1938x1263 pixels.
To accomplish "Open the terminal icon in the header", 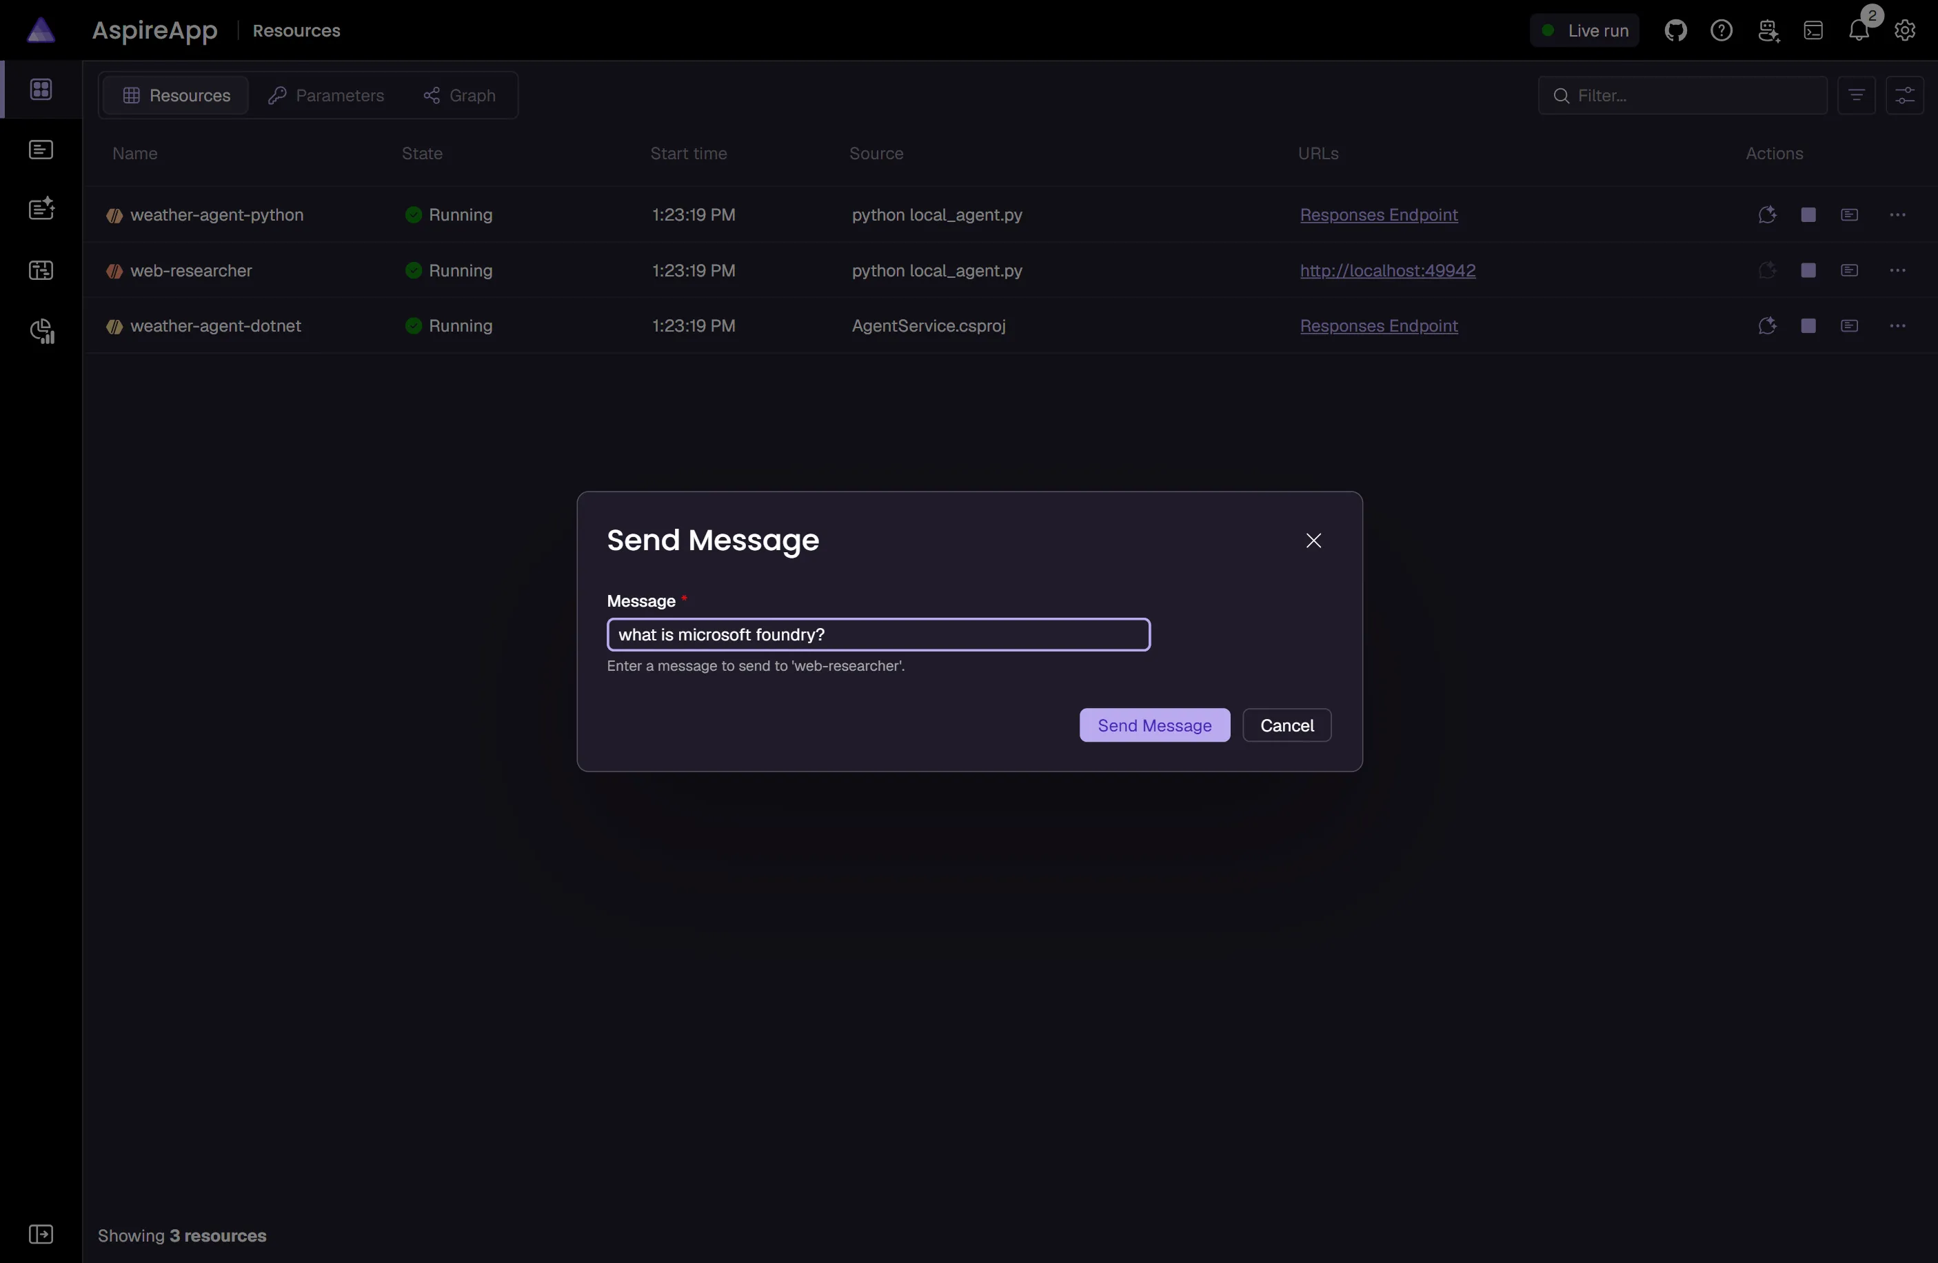I will (1813, 30).
